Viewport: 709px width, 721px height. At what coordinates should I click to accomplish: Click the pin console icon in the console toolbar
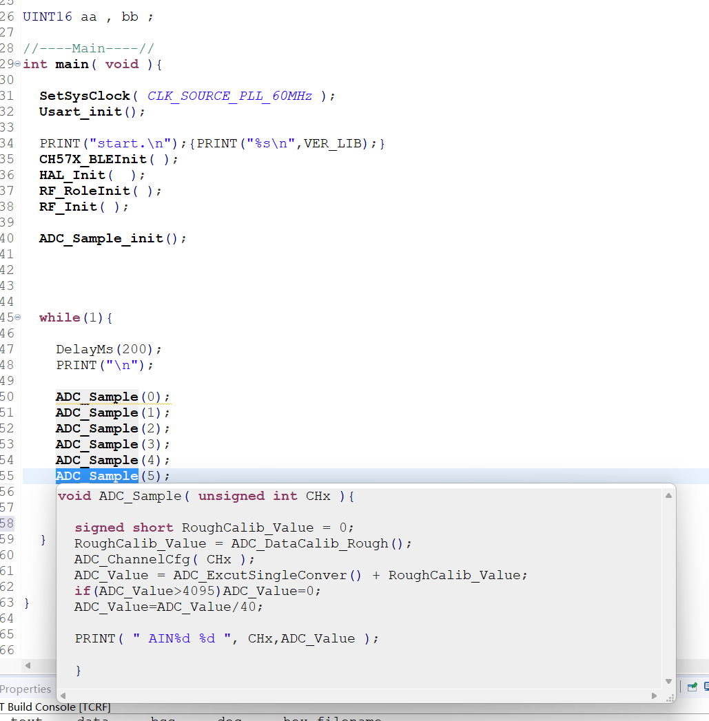pos(692,687)
